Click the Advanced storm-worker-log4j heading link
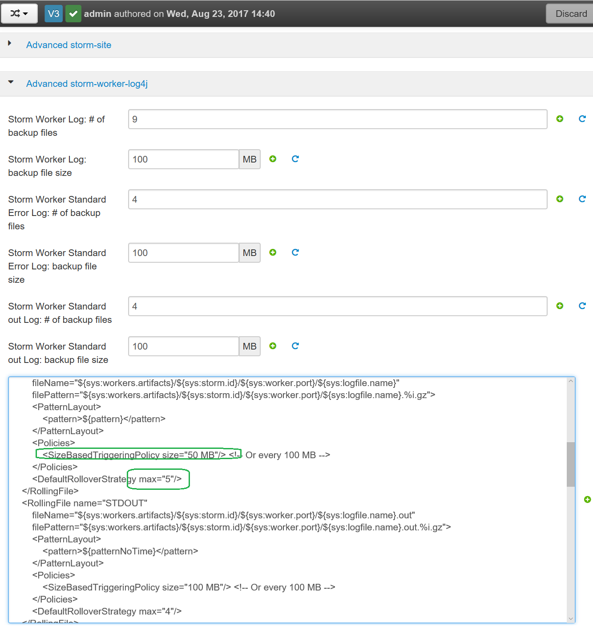This screenshot has width=593, height=627. pyautogui.click(x=87, y=84)
